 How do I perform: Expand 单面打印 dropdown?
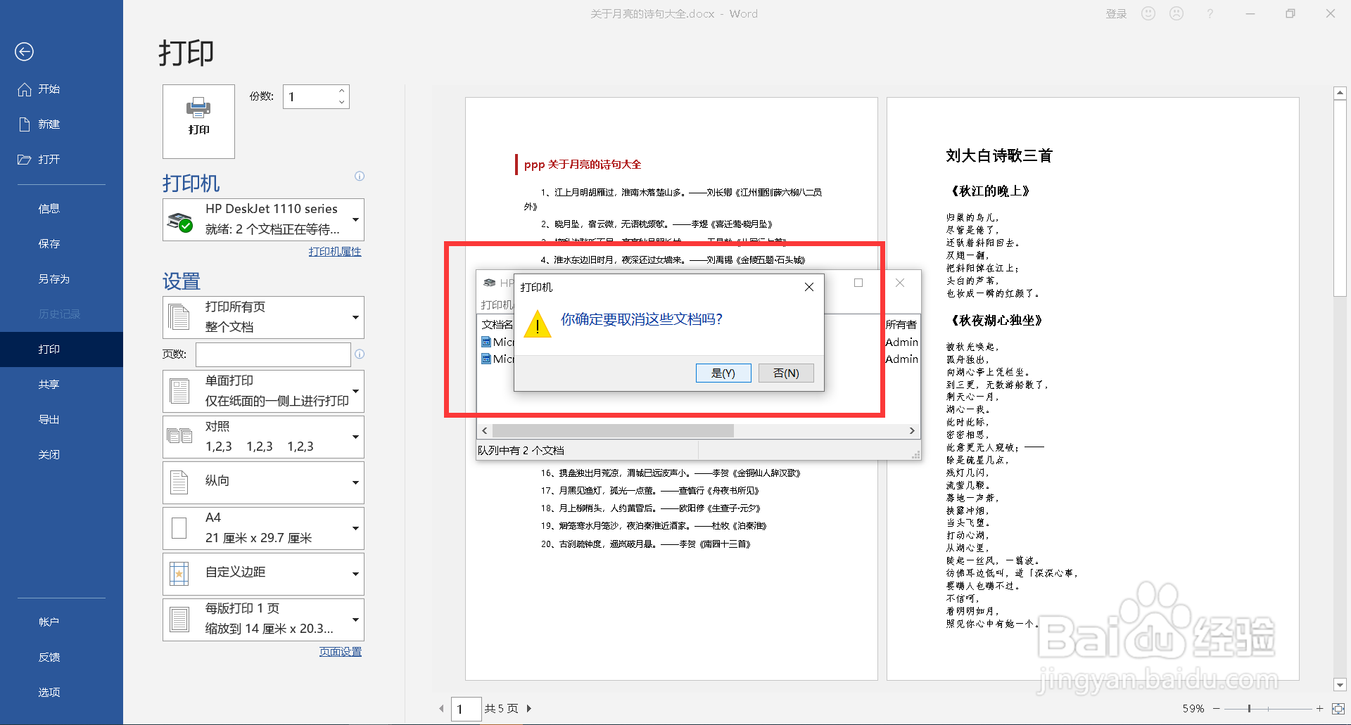tap(263, 391)
